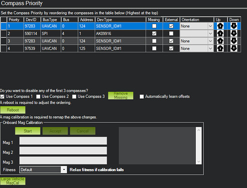Screen dimensions: 247x188
Task: Click the DevType column header
Action: tap(120, 20)
